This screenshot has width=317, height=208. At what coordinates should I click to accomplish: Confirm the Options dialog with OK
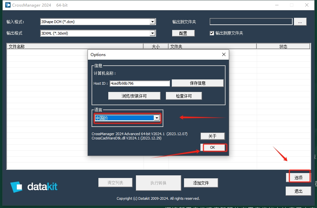click(x=212, y=147)
